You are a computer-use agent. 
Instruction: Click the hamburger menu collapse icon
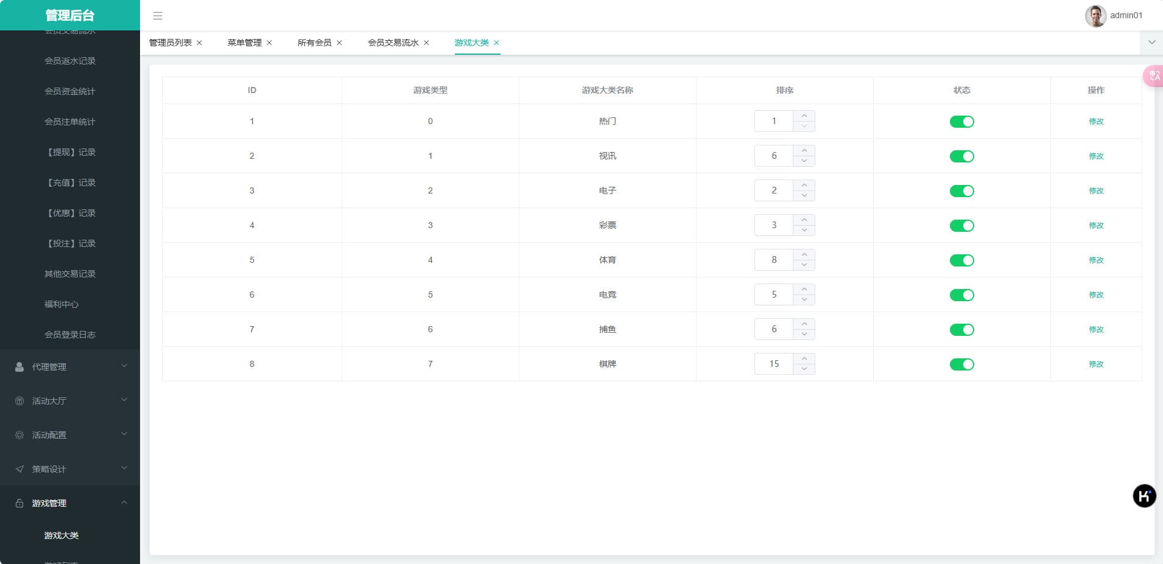click(x=157, y=16)
